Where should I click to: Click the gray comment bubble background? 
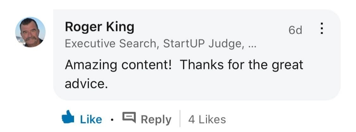(x=197, y=55)
